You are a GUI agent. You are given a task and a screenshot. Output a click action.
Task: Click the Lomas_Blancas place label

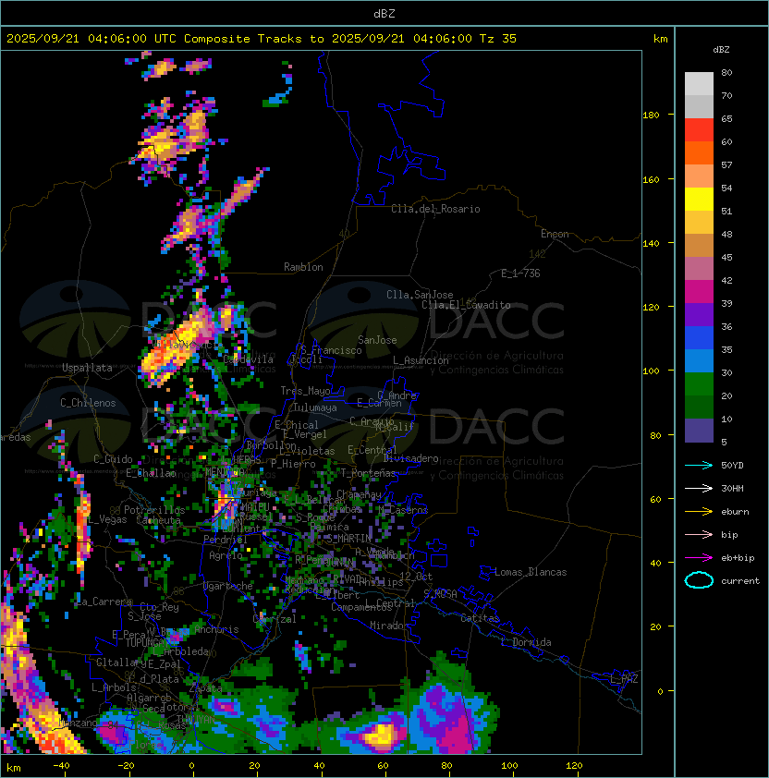[x=531, y=572]
